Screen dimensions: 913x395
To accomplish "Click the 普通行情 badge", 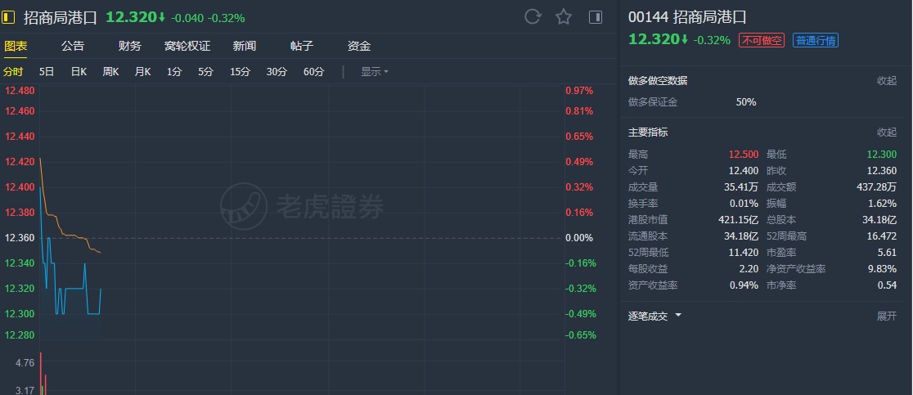I will (x=815, y=40).
